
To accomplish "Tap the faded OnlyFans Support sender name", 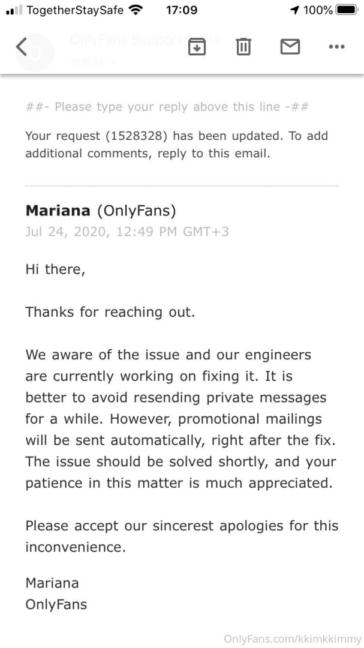I will 125,40.
